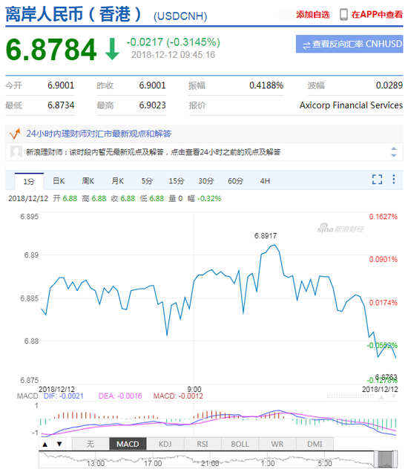408x472 pixels.
Task: Open the three-dot chart options menu
Action: [x=394, y=180]
